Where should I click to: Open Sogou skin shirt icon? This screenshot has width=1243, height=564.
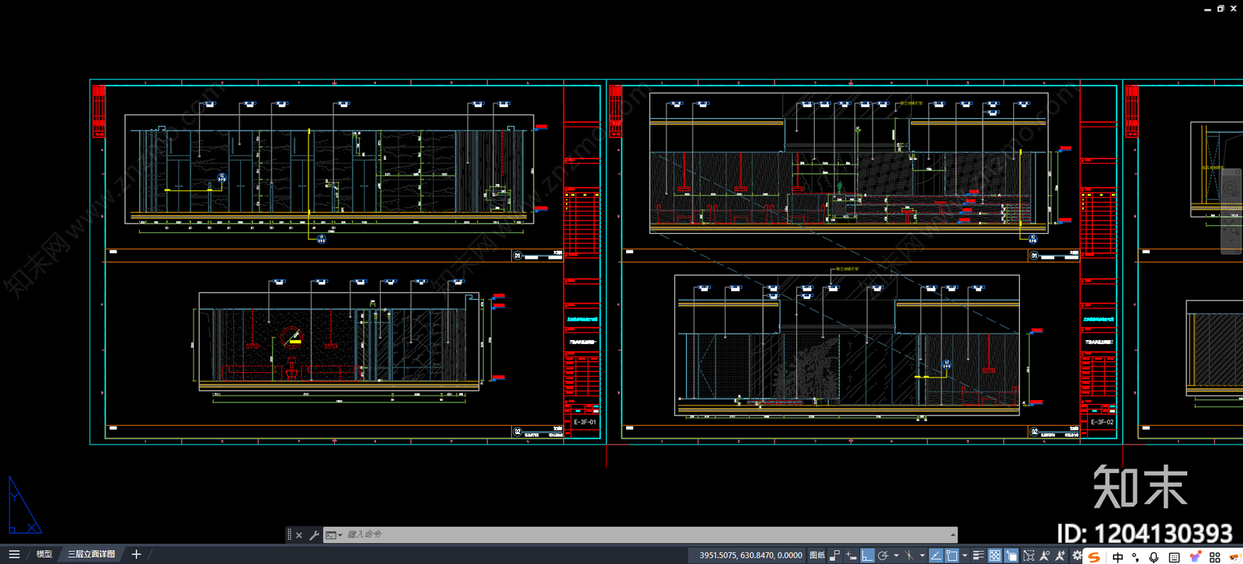(1195, 557)
